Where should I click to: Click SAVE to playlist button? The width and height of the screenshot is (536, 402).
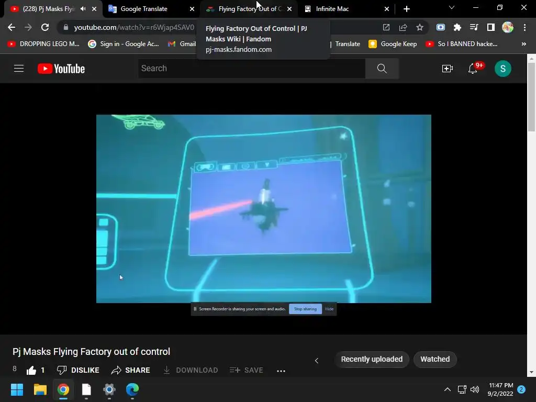(246, 370)
